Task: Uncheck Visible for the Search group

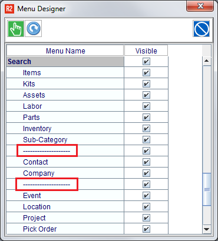Action: pos(146,61)
